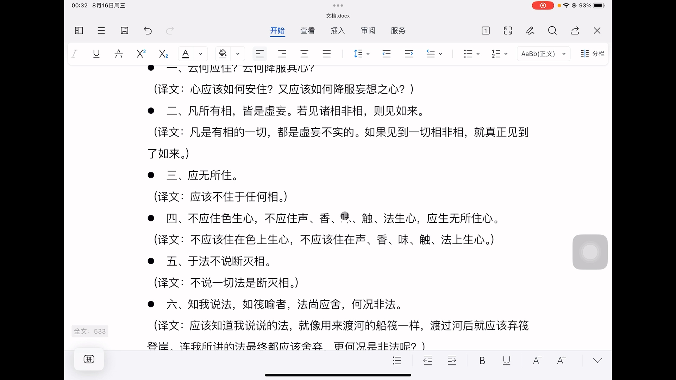Image resolution: width=676 pixels, height=380 pixels.
Task: Open the outline list menu icon
Action: tap(101, 31)
